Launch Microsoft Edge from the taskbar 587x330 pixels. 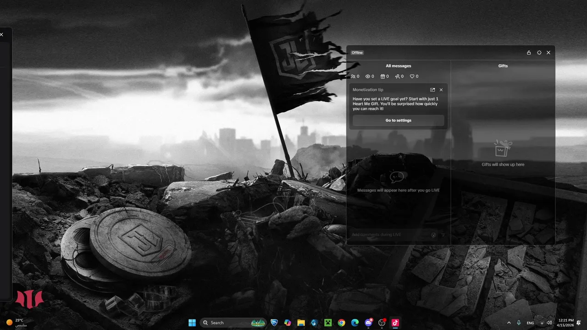point(354,323)
